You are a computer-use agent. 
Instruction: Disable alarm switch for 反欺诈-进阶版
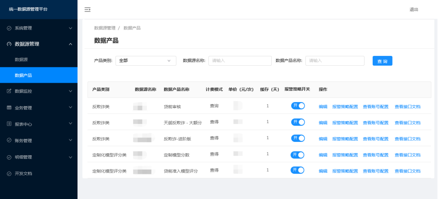pos(298,138)
